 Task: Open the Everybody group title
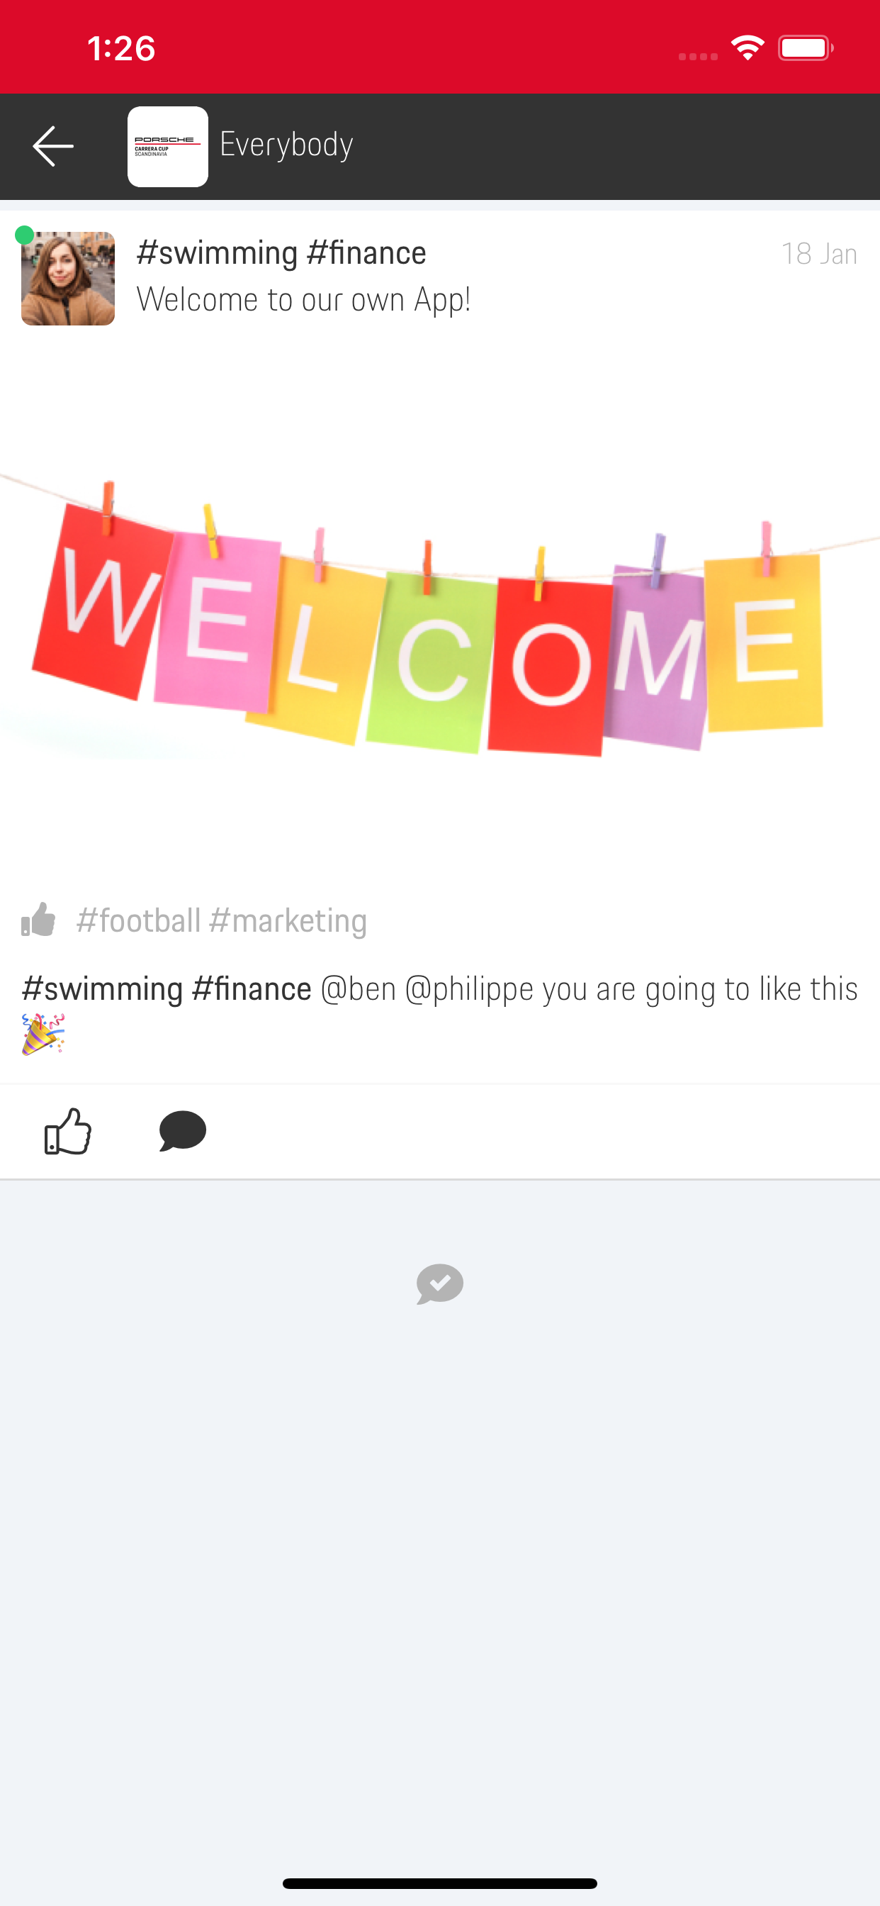[286, 144]
